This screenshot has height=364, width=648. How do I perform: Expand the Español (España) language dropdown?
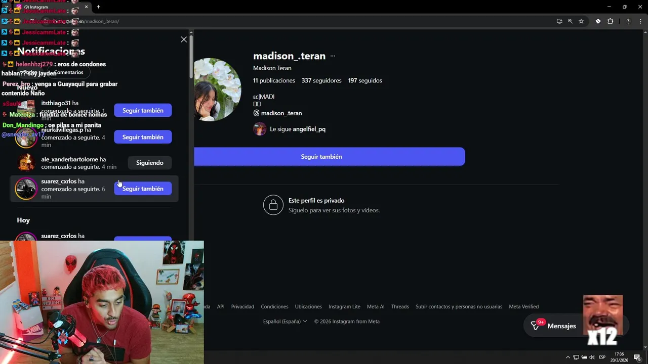(x=285, y=322)
